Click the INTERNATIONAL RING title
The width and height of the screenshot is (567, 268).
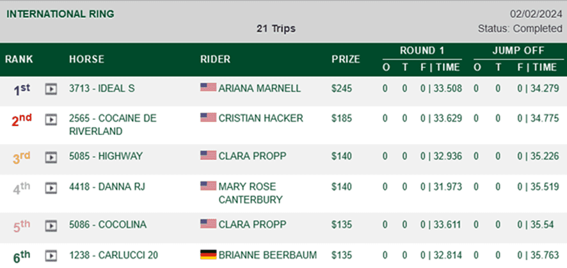[x=60, y=14]
